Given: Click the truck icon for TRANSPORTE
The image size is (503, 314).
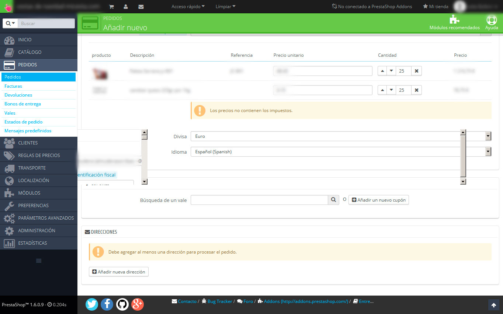Looking at the screenshot, I should 9,168.
